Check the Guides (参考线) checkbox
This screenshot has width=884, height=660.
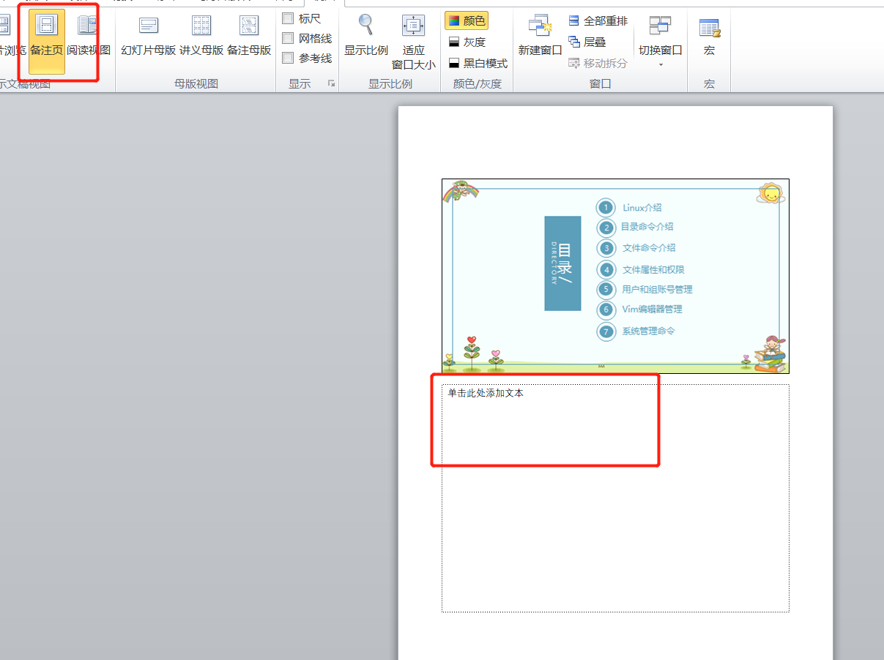(x=289, y=58)
